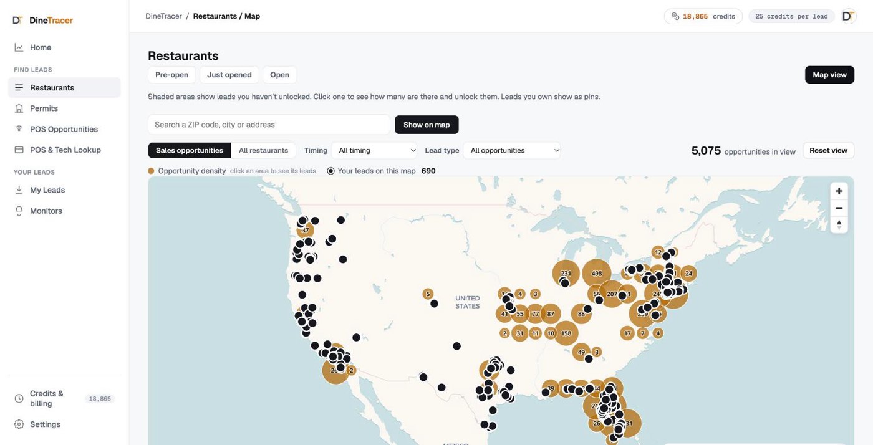Reset the map bearing with the compass button
The height and width of the screenshot is (445, 873).
tap(839, 224)
